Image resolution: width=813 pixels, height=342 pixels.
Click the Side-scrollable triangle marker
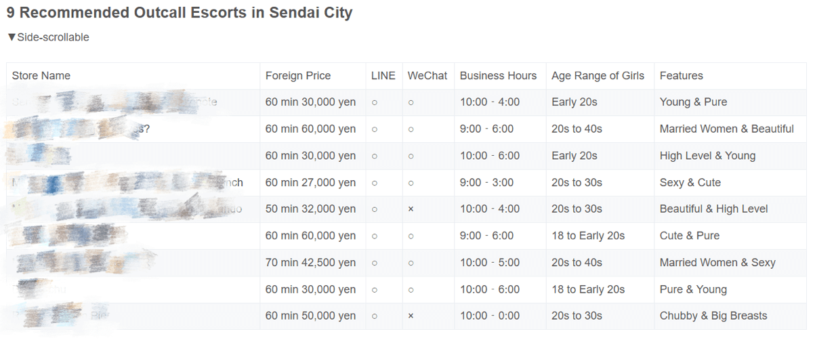pos(12,37)
